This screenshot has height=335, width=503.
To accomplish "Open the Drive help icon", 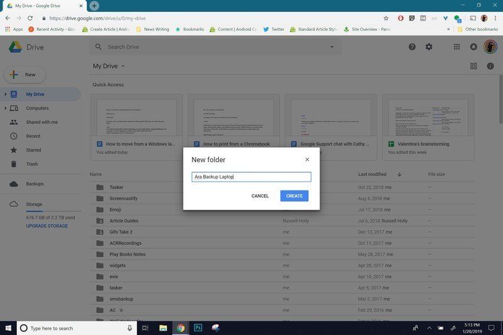I will click(412, 47).
